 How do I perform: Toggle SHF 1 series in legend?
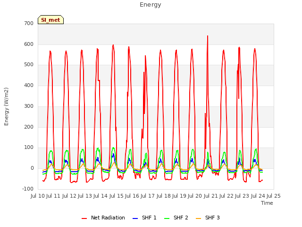(144, 218)
